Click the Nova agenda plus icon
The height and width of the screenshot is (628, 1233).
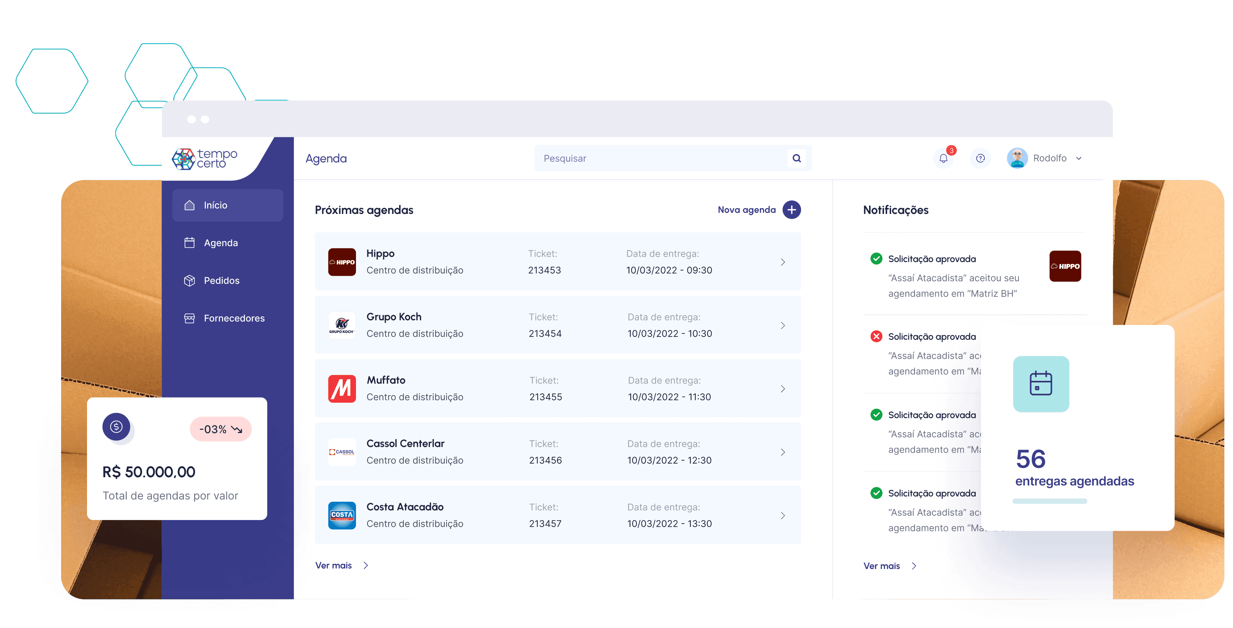pos(792,209)
